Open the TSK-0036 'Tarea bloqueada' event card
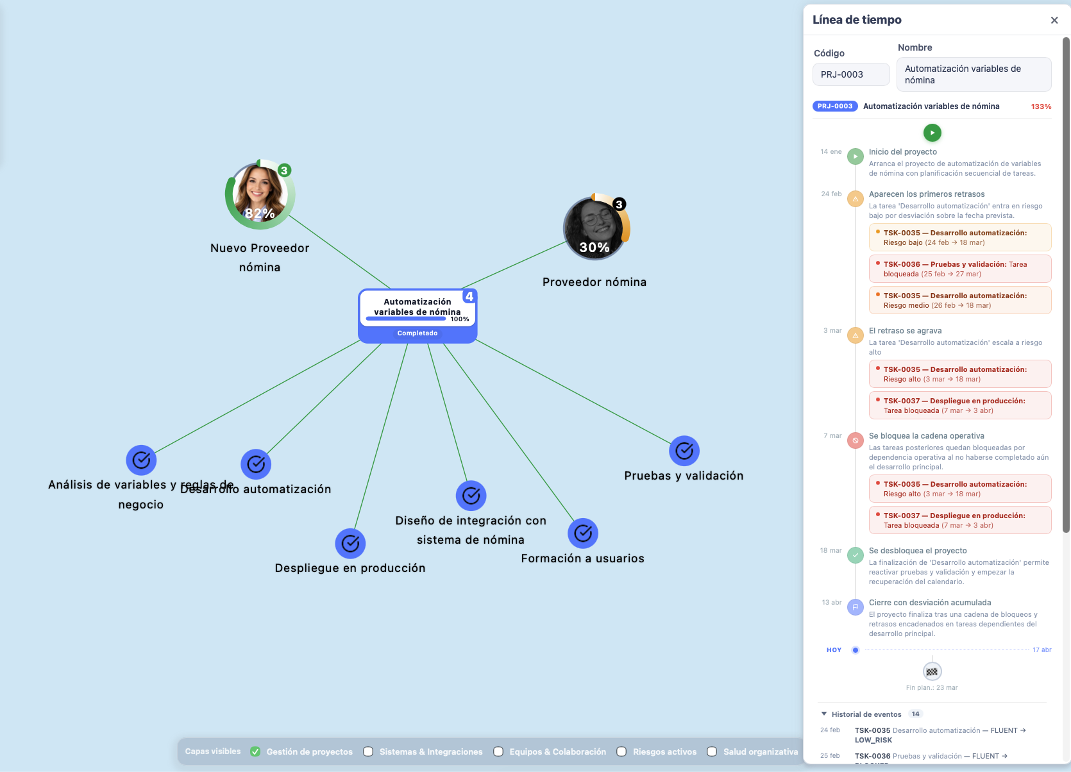 click(959, 269)
